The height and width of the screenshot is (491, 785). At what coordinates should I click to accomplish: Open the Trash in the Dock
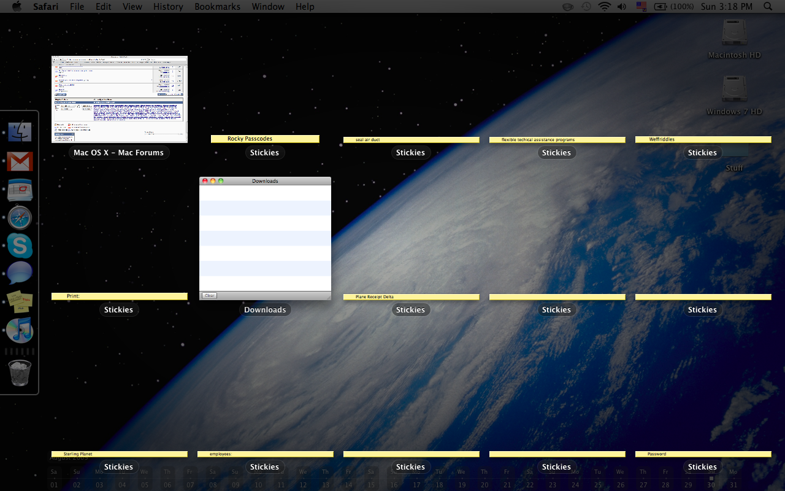20,373
